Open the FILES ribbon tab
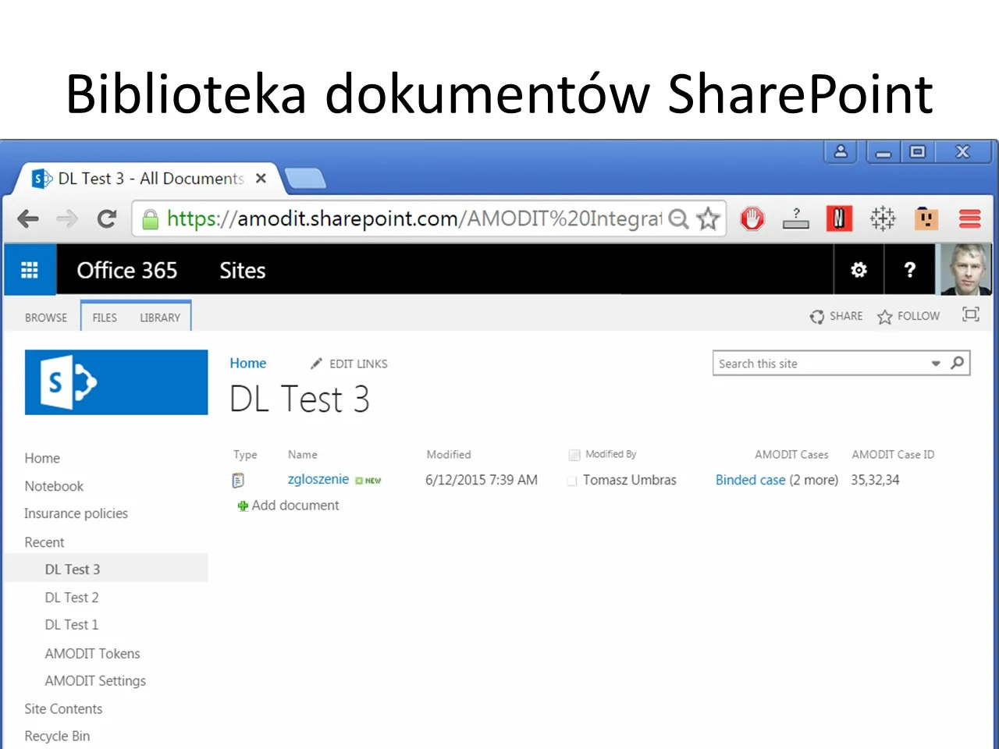Viewport: 999px width, 749px height. [105, 318]
